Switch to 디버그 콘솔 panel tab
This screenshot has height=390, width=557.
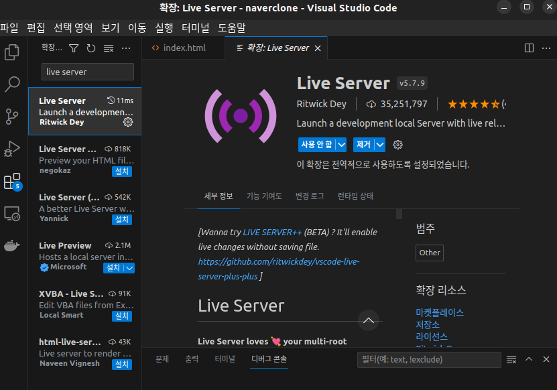coord(269,359)
